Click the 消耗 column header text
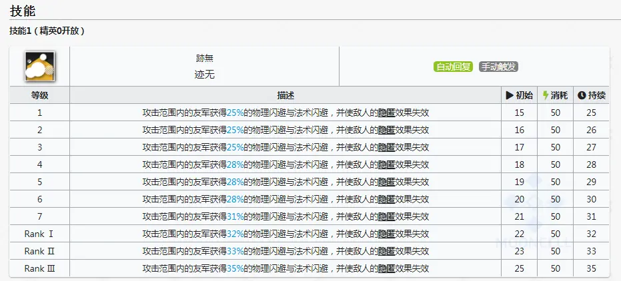Image resolution: width=621 pixels, height=281 pixels. point(559,95)
